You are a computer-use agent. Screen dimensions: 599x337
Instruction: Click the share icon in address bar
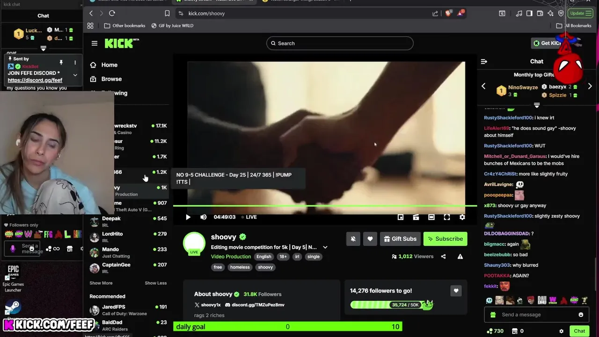(435, 13)
